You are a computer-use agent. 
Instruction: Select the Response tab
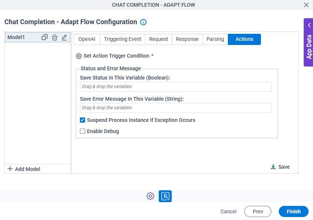pyautogui.click(x=187, y=39)
